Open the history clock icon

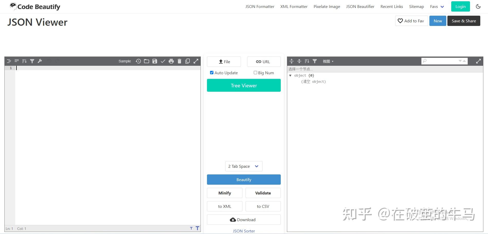coord(138,61)
